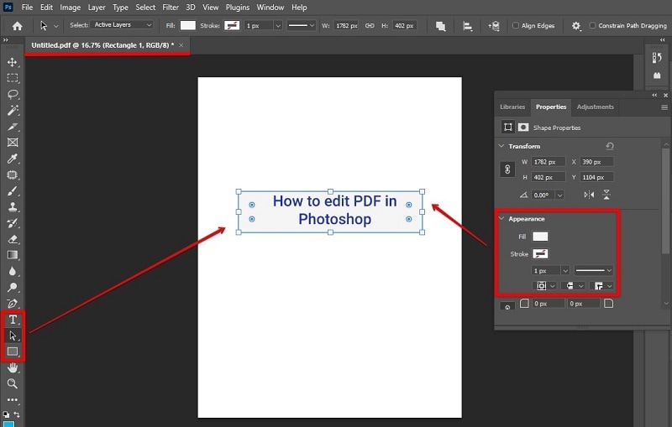Click the X position field in Transform
The height and width of the screenshot is (427, 672).
point(595,161)
